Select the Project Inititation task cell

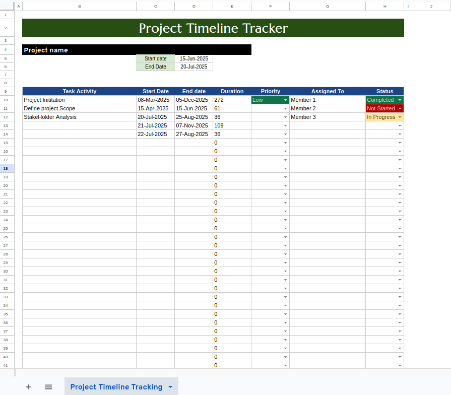point(80,100)
